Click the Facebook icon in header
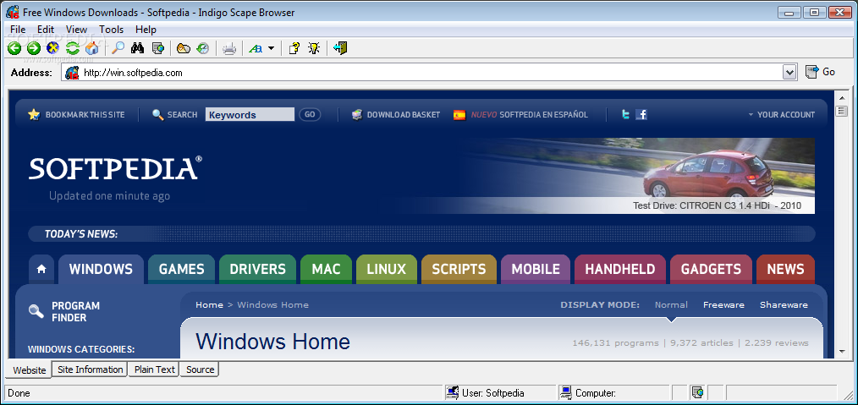Screen dimensions: 858x405 pos(641,115)
